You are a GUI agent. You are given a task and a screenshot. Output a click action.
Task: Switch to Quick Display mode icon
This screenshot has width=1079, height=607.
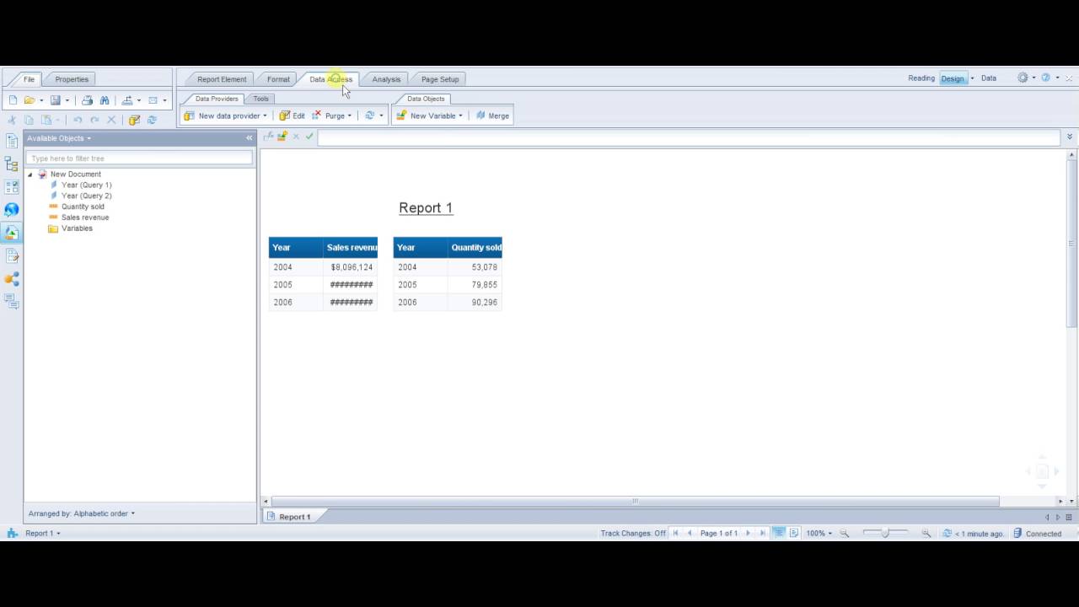(779, 533)
